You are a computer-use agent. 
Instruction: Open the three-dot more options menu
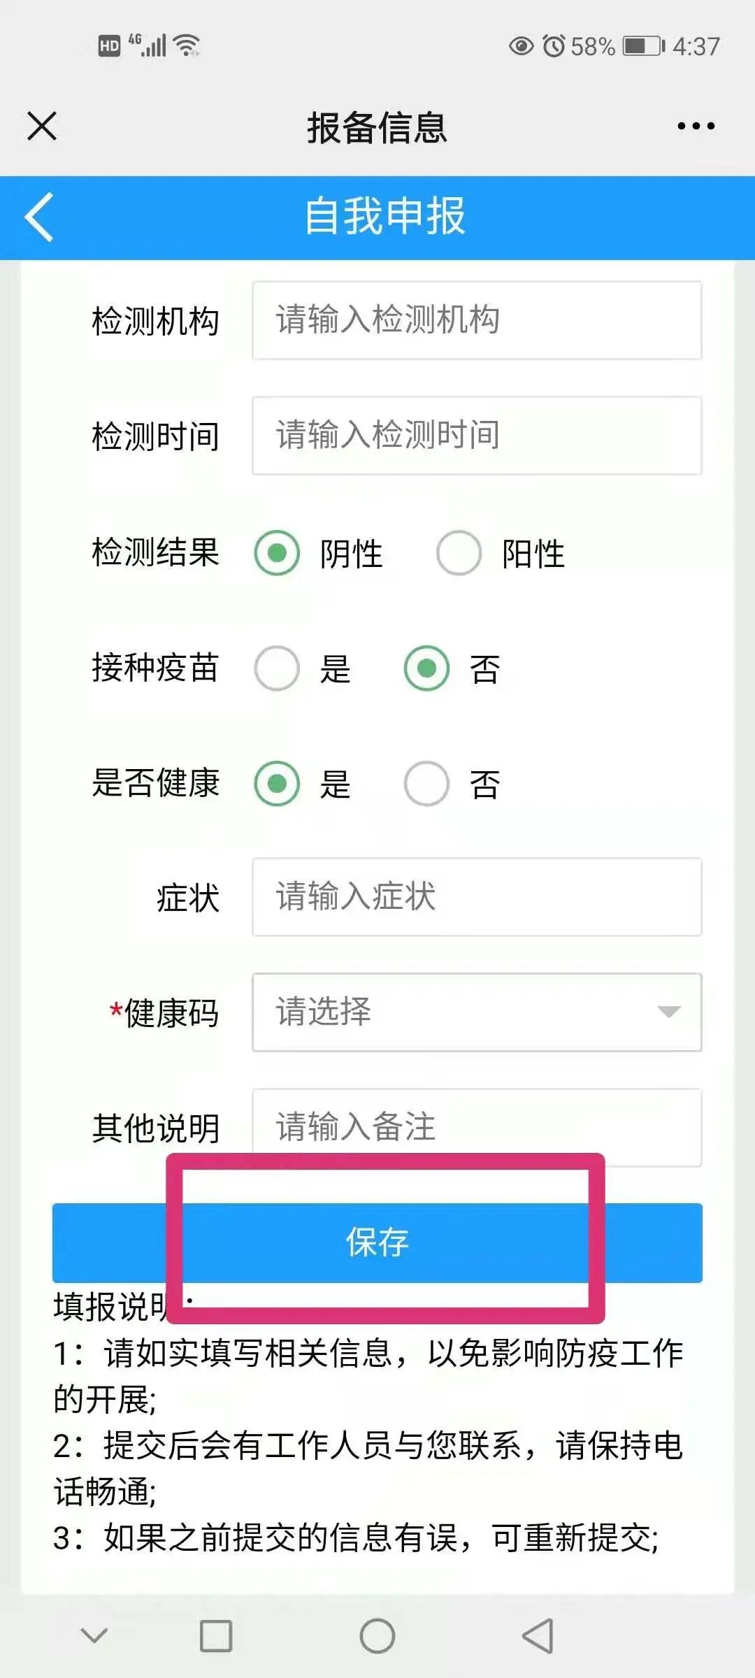[x=696, y=126]
